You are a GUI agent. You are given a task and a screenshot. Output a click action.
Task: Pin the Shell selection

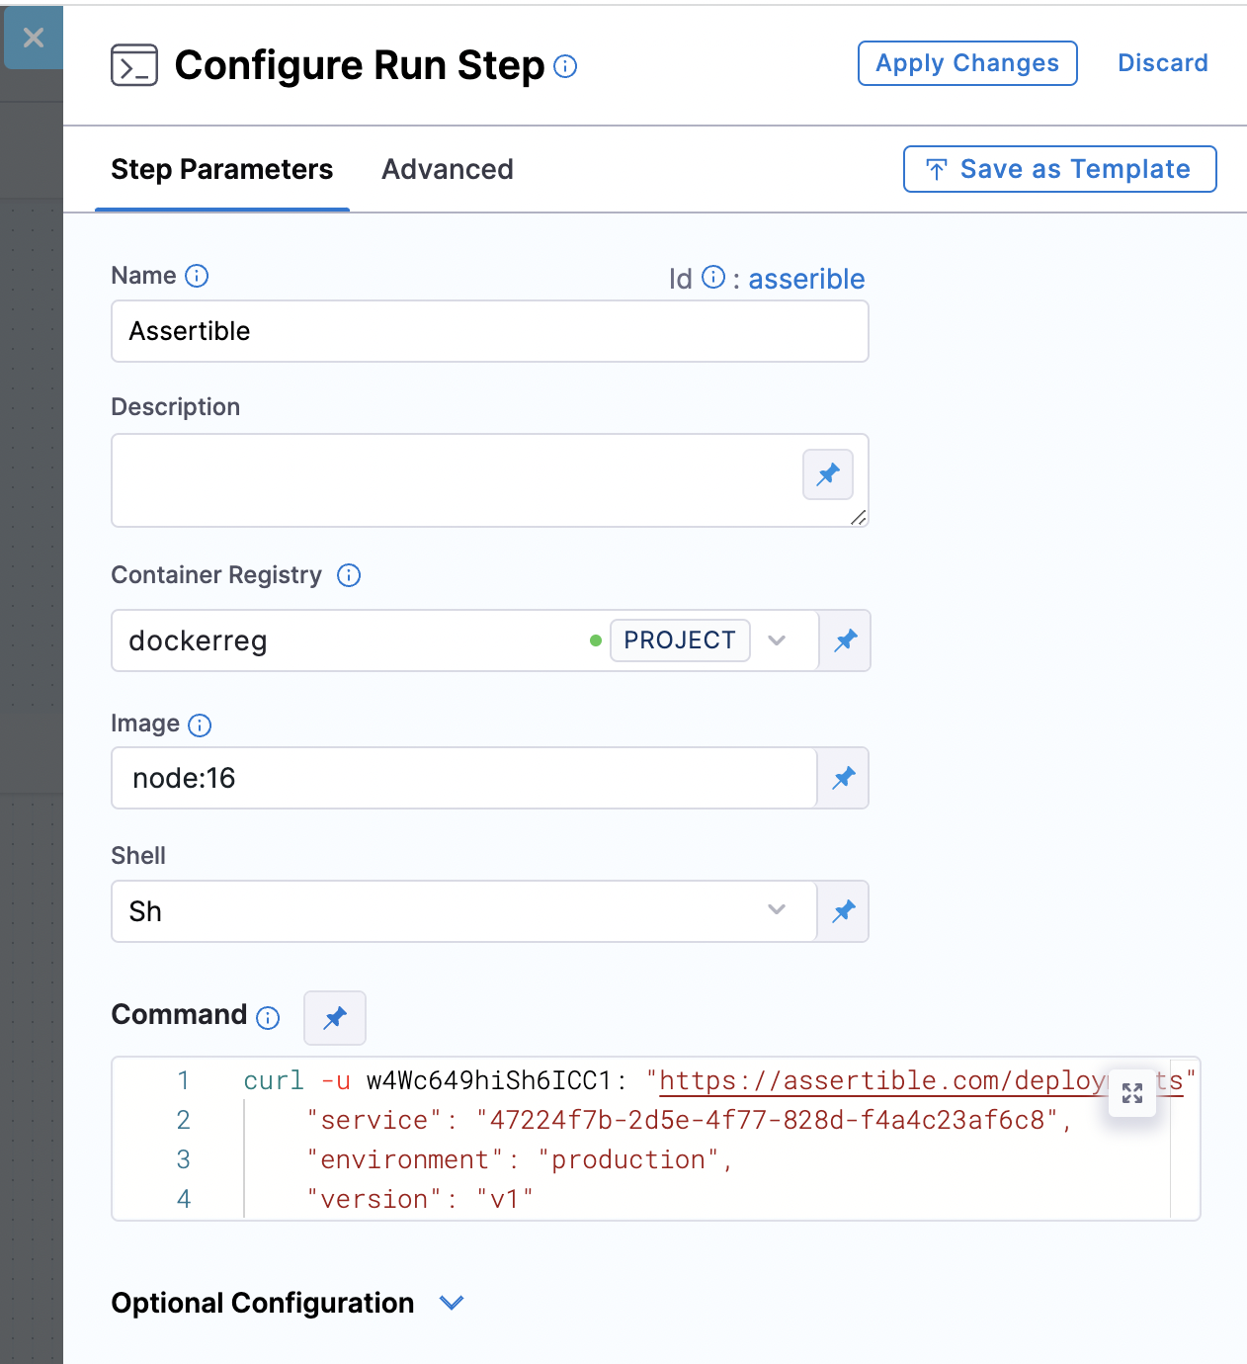click(x=842, y=910)
